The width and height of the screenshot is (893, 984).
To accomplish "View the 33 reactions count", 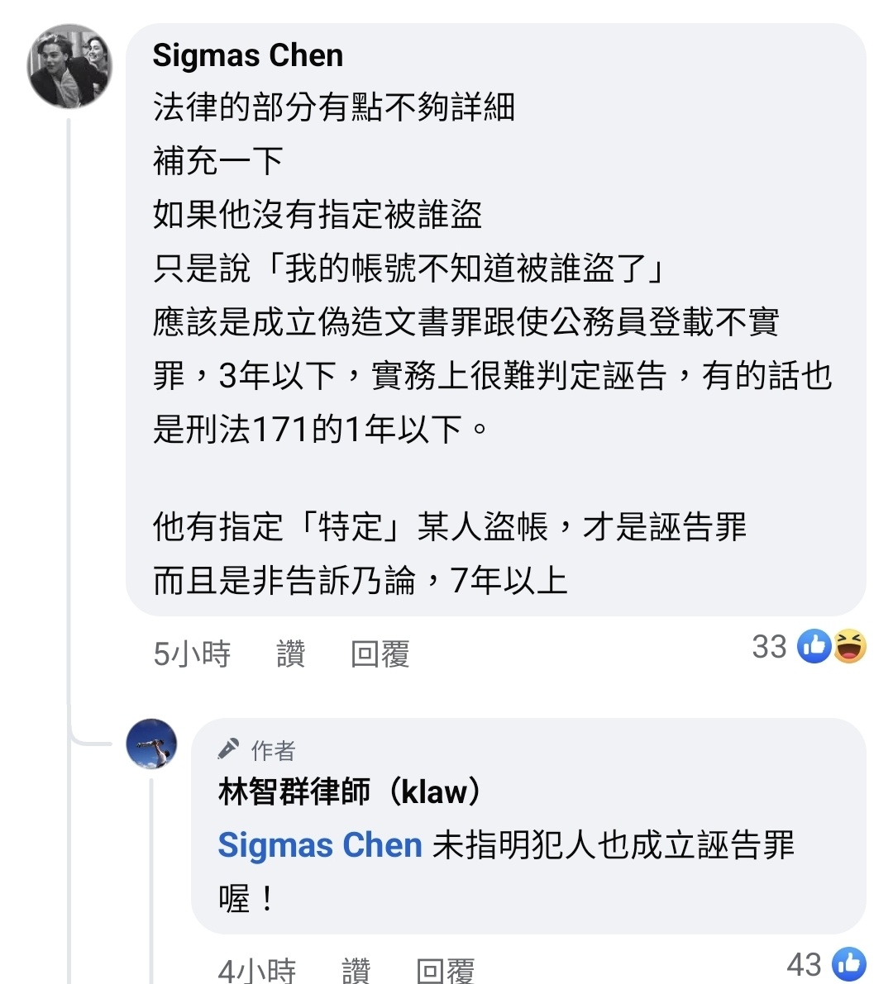I will pos(769,646).
